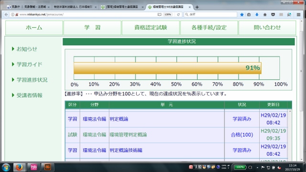View site information icon in address bar
The height and width of the screenshot is (172, 306).
pyautogui.click(x=12, y=15)
